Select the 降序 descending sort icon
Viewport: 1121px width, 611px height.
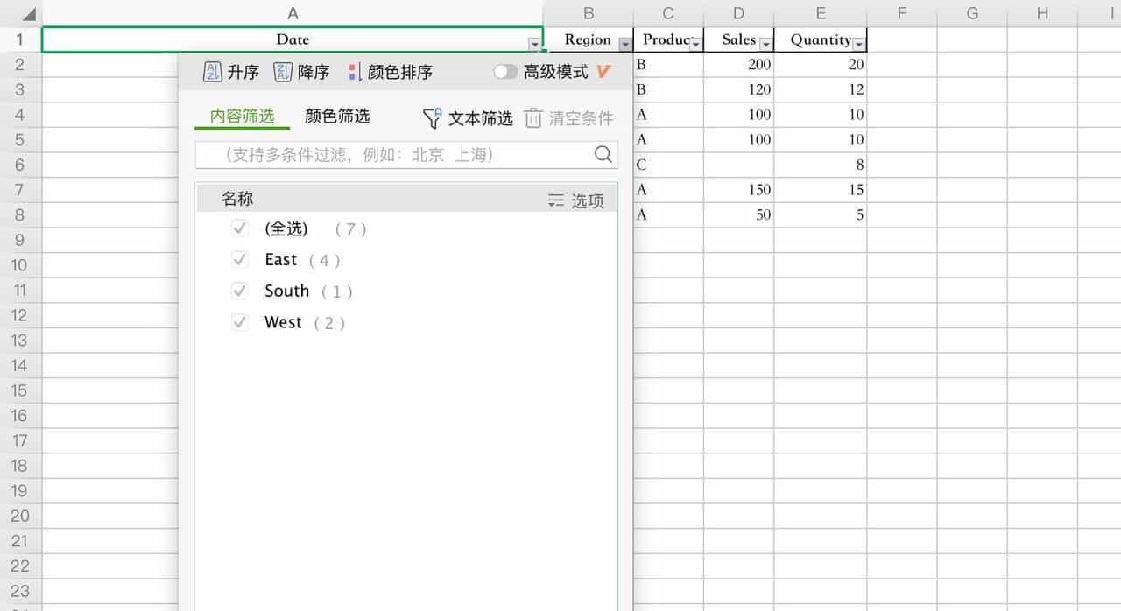(282, 72)
